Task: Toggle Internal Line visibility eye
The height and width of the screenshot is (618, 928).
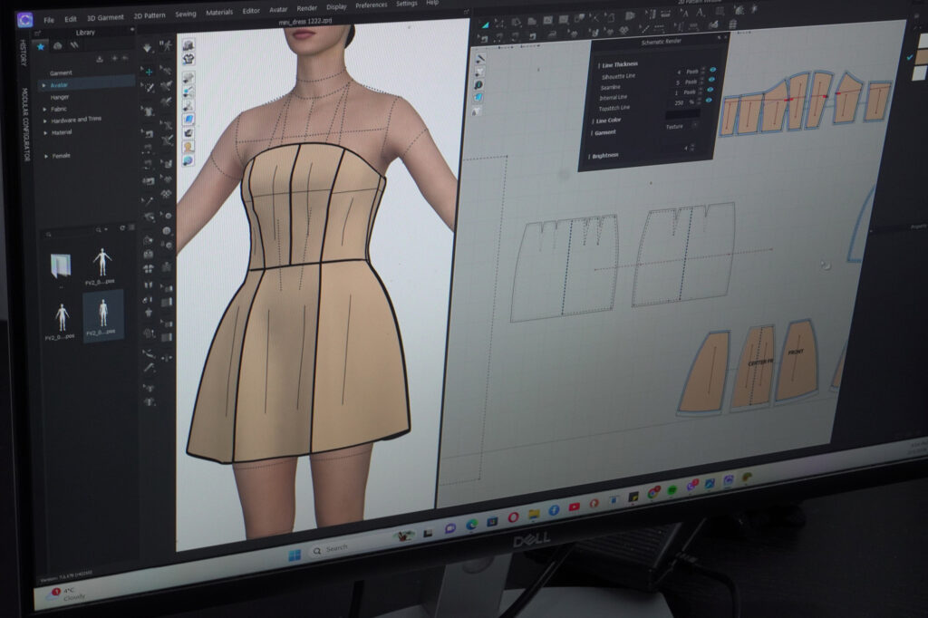Action: pos(710,90)
